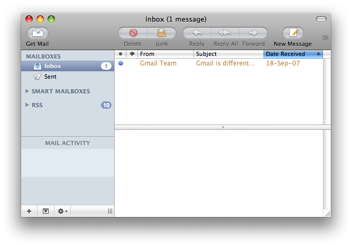Click the window resize corner grip
Screen dimensions: 352x246
[x=328, y=214]
